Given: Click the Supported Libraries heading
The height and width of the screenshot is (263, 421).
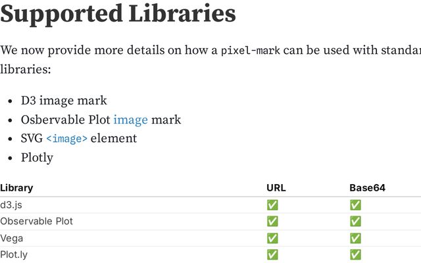Looking at the screenshot, I should 118,14.
